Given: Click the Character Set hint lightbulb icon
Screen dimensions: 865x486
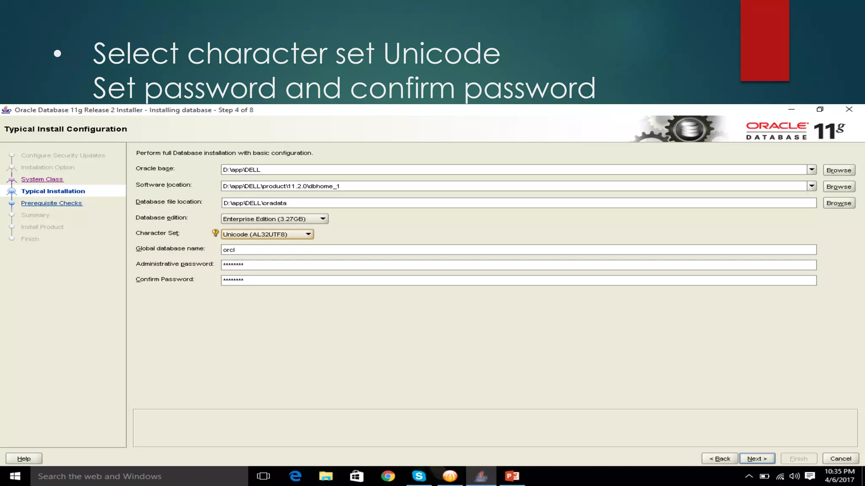Looking at the screenshot, I should 215,233.
